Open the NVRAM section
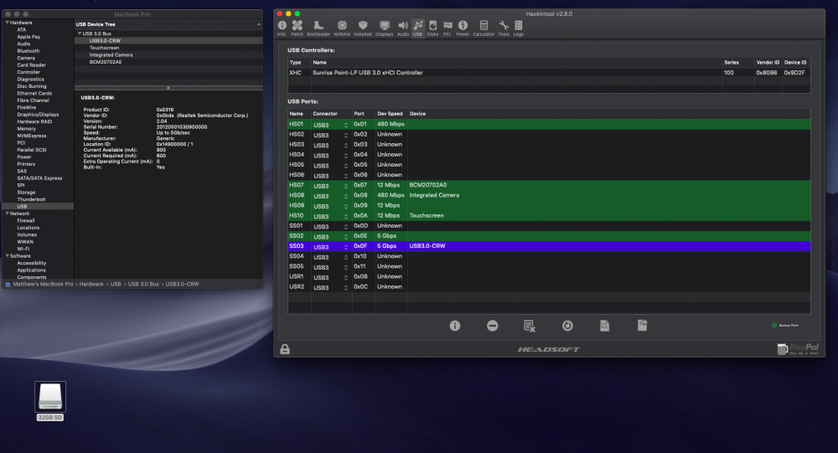 (342, 28)
